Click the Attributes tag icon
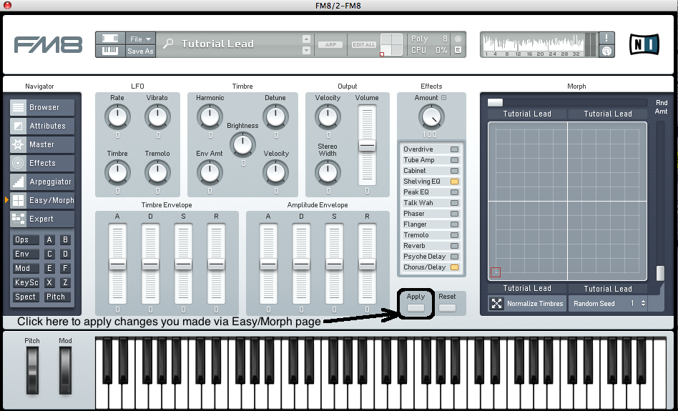 click(18, 126)
